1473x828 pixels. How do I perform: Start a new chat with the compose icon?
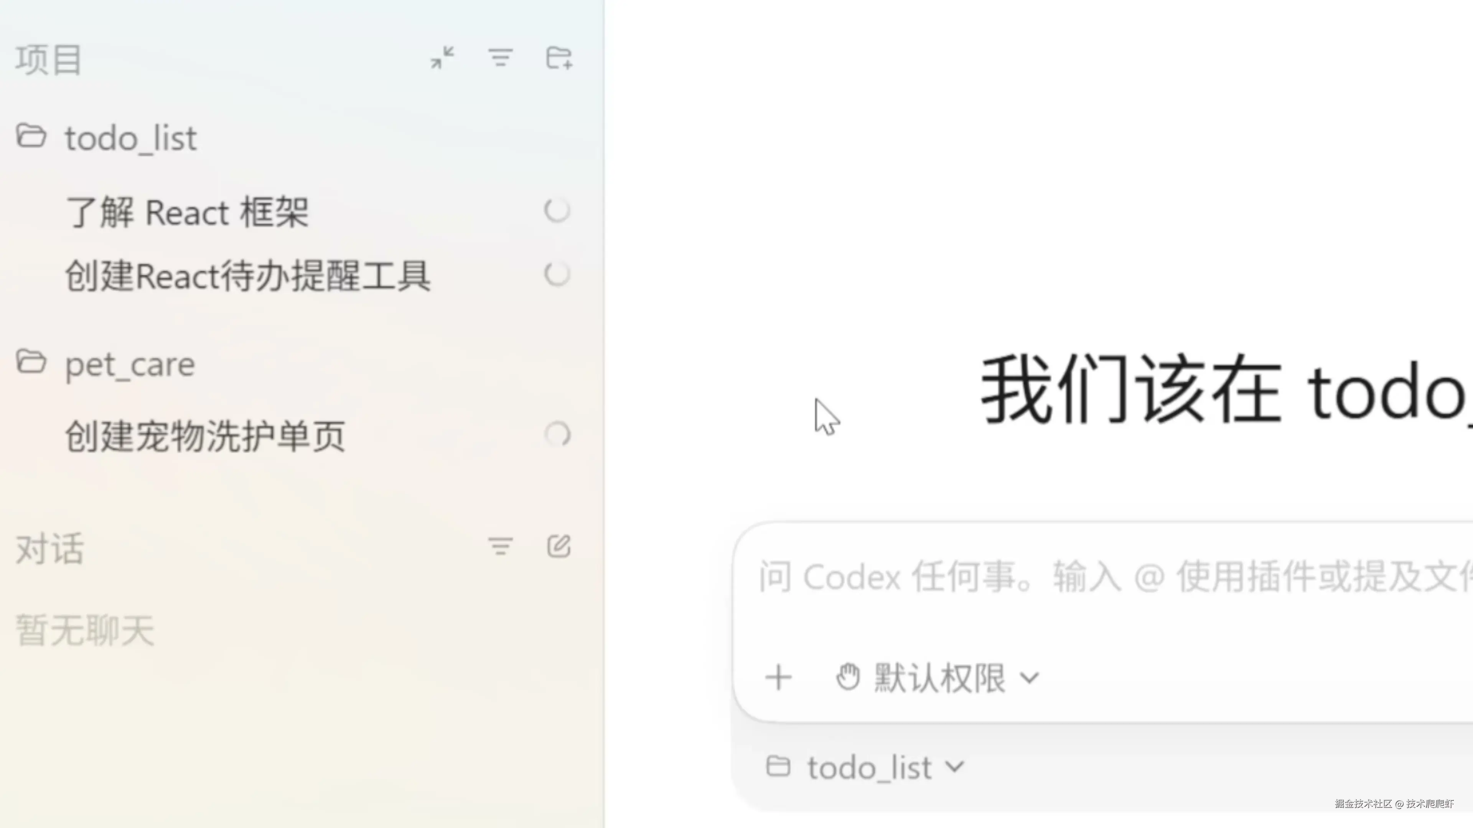[x=559, y=546]
